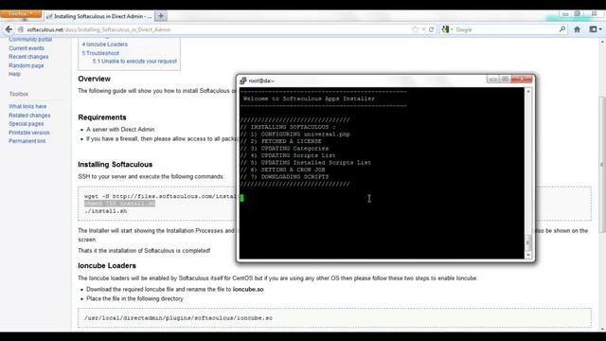Click 'SETTING A CRON JOB' terminal line
Image resolution: width=606 pixels, height=341 pixels.
click(282, 170)
